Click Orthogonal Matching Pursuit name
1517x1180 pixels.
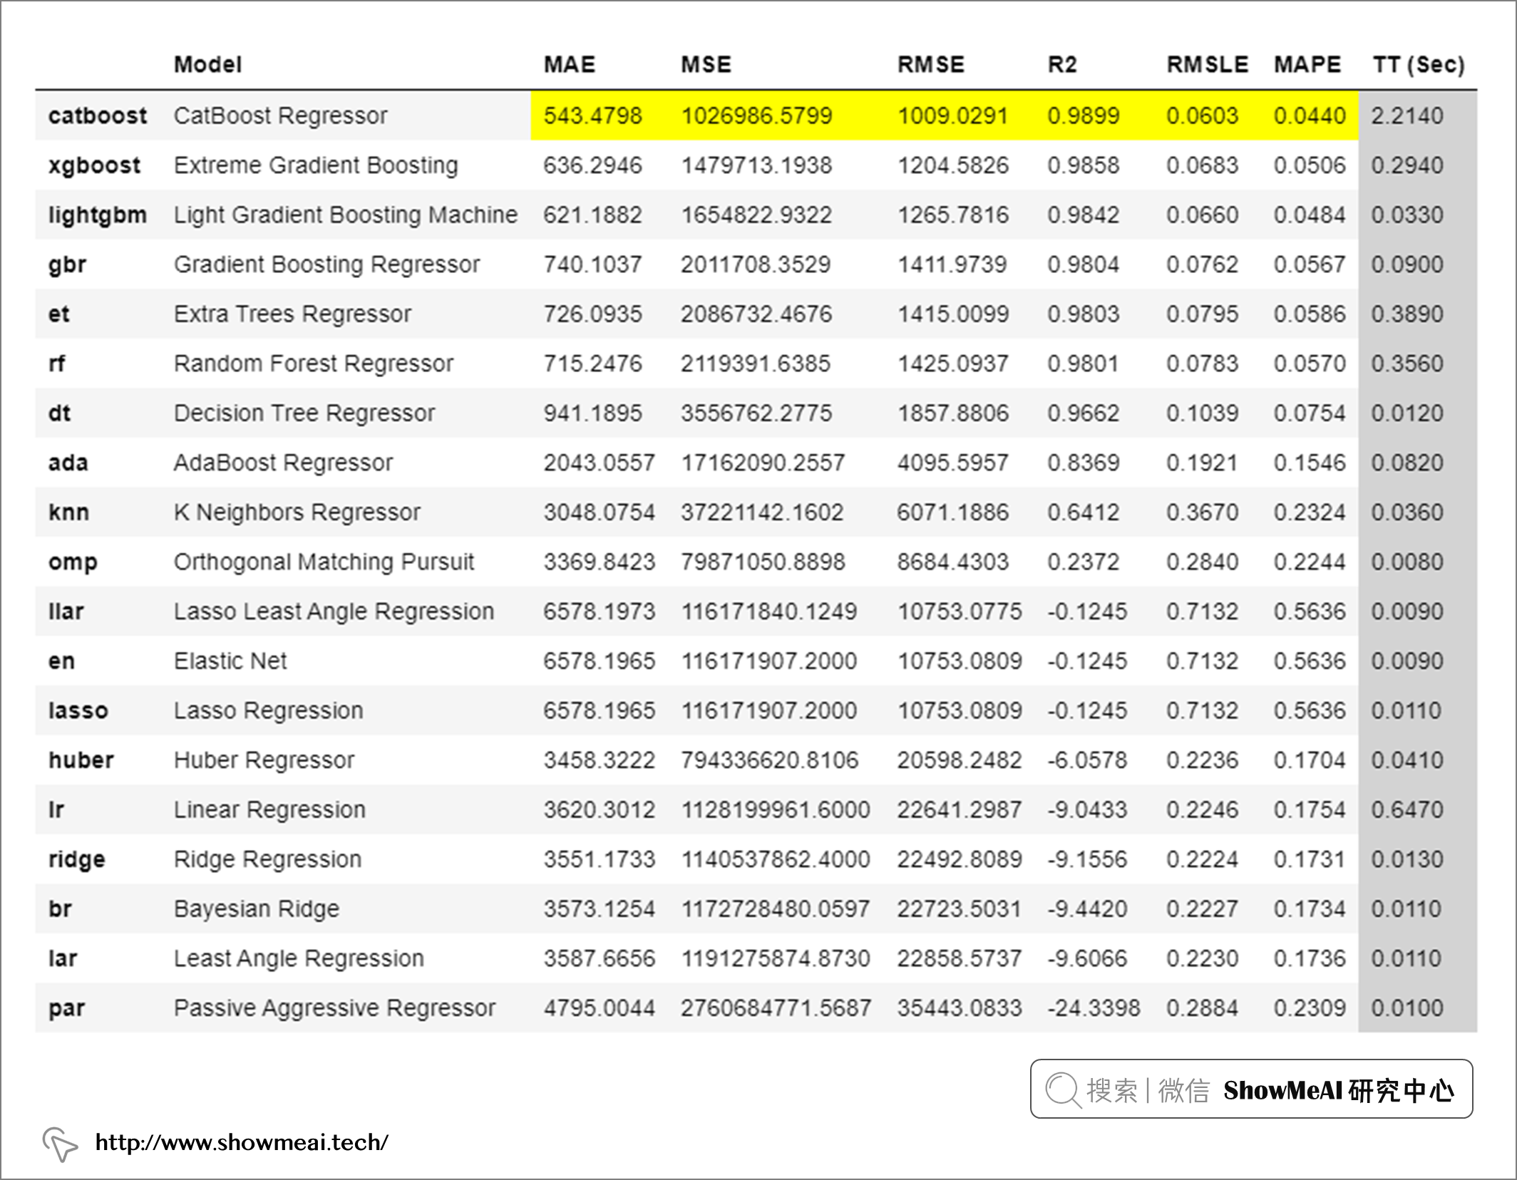[x=324, y=562]
